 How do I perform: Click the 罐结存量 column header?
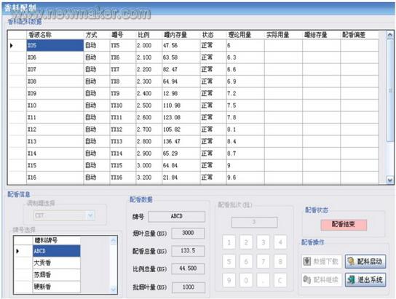click(322, 35)
